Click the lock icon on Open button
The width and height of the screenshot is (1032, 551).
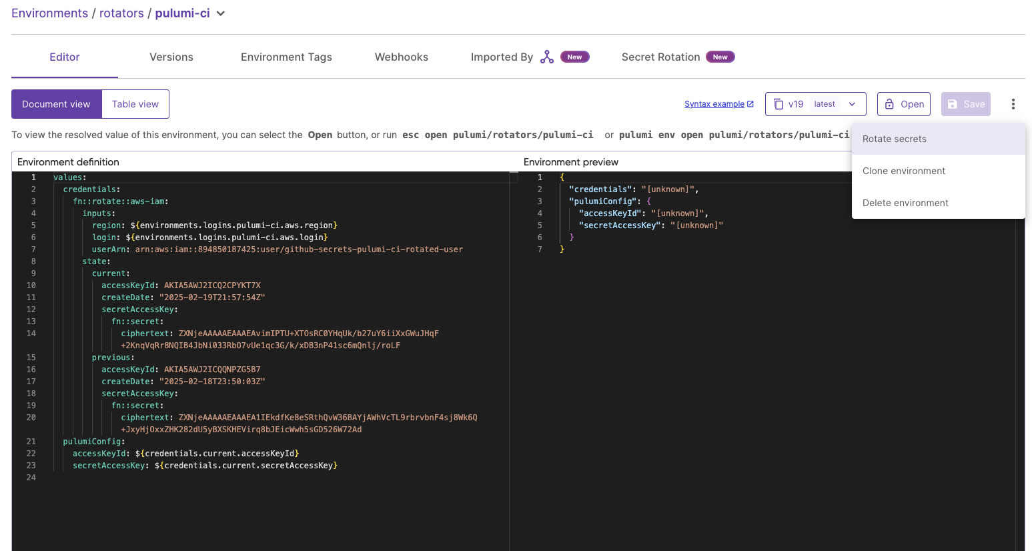point(889,104)
